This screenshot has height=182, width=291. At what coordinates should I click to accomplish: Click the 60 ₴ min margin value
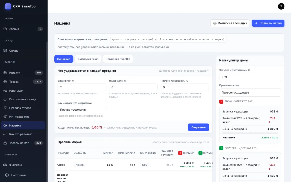[132, 165]
